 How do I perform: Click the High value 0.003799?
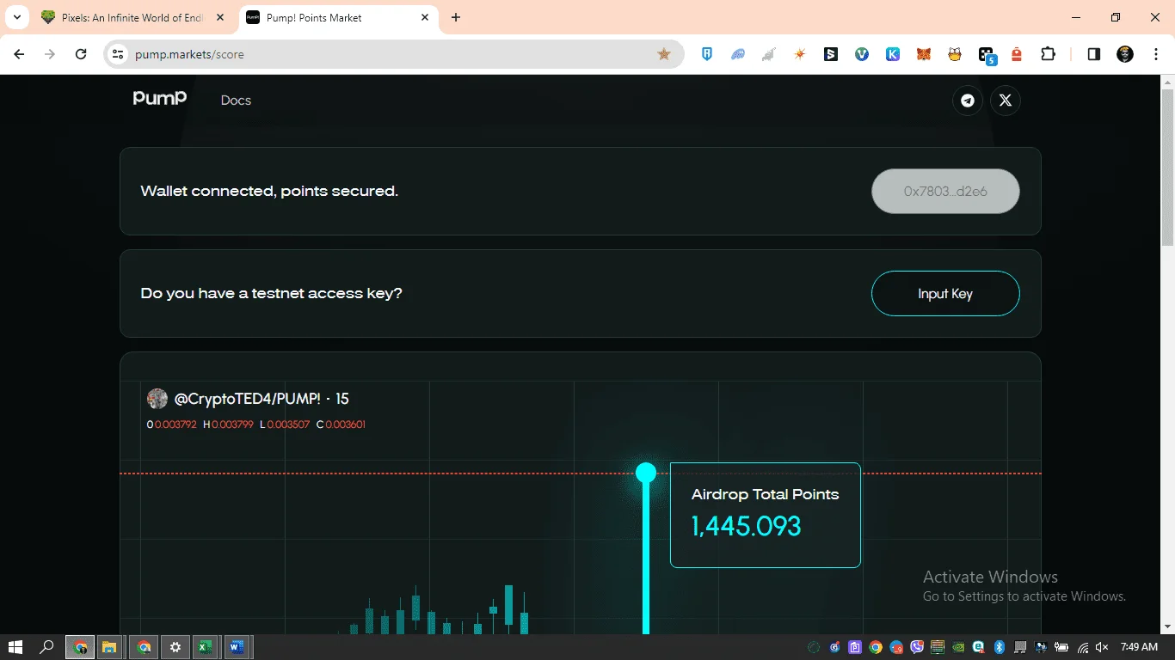[x=232, y=425]
